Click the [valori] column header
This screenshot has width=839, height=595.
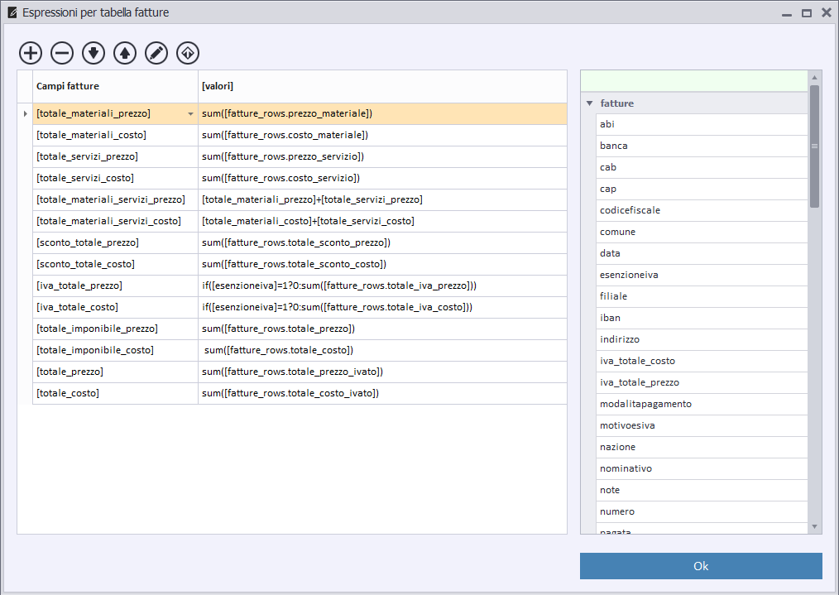click(382, 86)
